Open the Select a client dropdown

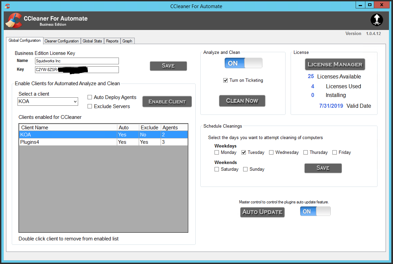(47, 102)
